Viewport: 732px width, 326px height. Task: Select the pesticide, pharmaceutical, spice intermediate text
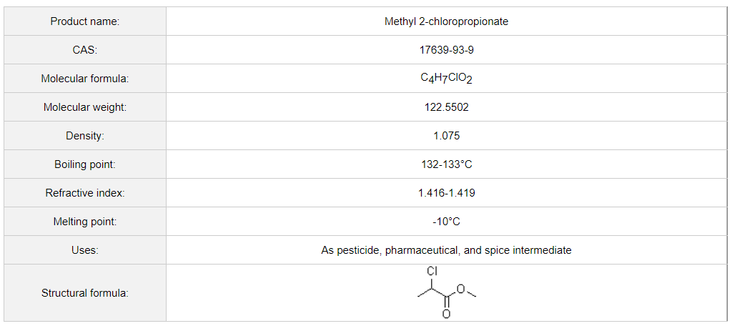(x=446, y=250)
